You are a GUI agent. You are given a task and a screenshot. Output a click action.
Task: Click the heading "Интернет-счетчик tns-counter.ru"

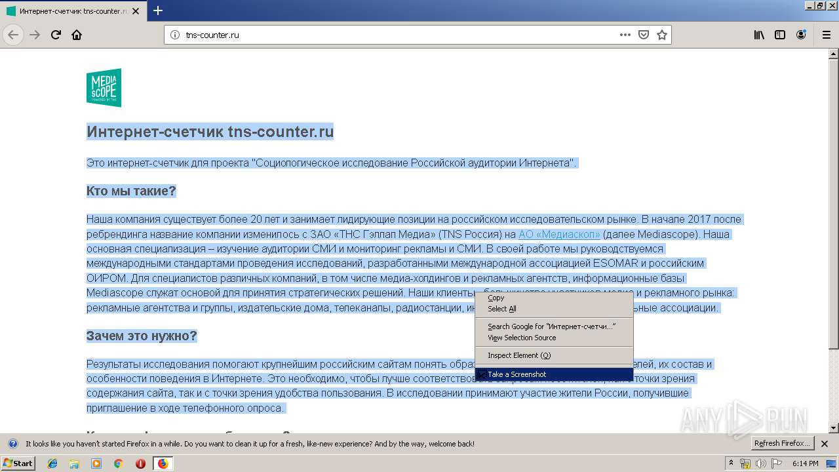pos(210,132)
